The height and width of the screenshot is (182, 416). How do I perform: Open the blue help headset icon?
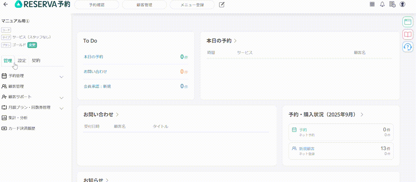point(408,47)
